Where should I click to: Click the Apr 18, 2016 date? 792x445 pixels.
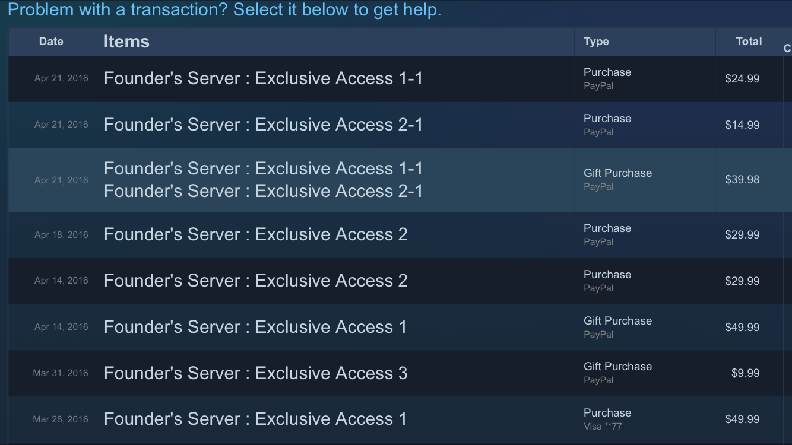click(x=61, y=235)
